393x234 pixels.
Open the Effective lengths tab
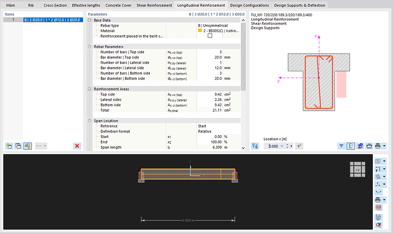(x=86, y=5)
